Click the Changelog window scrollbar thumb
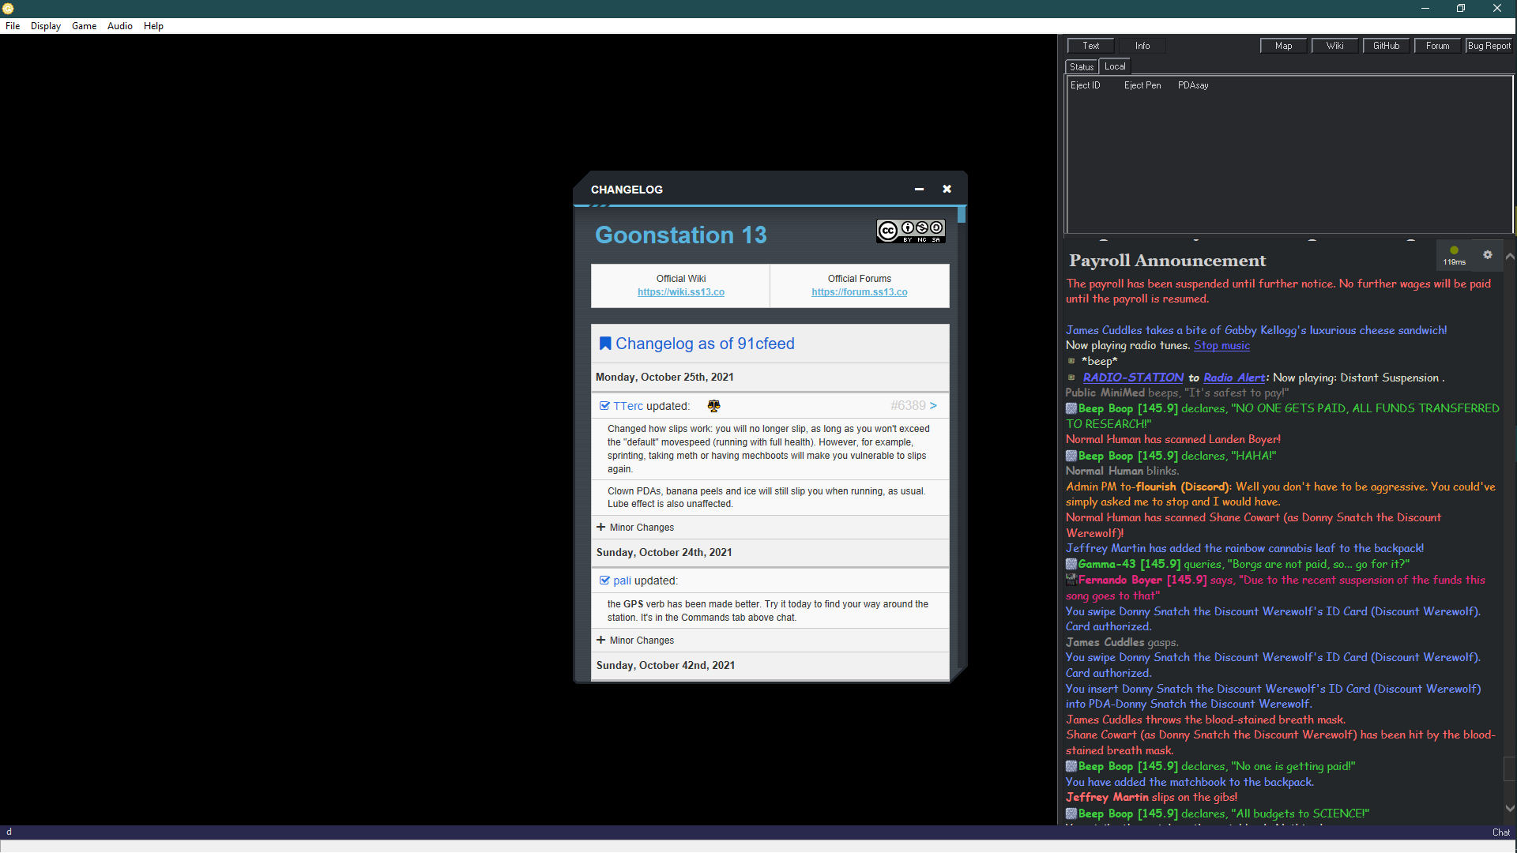 pos(961,215)
